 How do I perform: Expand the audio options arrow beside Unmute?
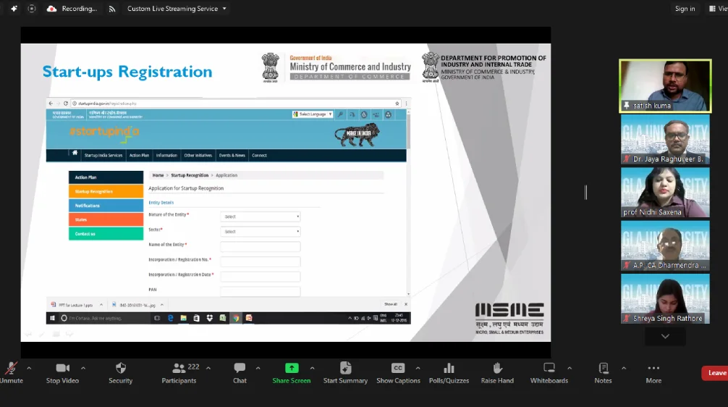click(x=29, y=368)
